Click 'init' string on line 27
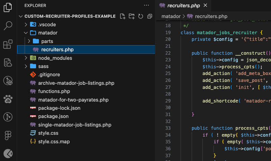The width and height of the screenshot is (271, 161). click(x=243, y=87)
